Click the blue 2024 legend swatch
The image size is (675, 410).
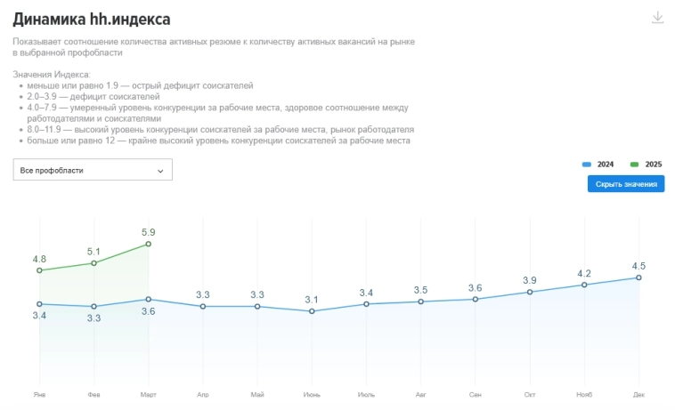(587, 165)
